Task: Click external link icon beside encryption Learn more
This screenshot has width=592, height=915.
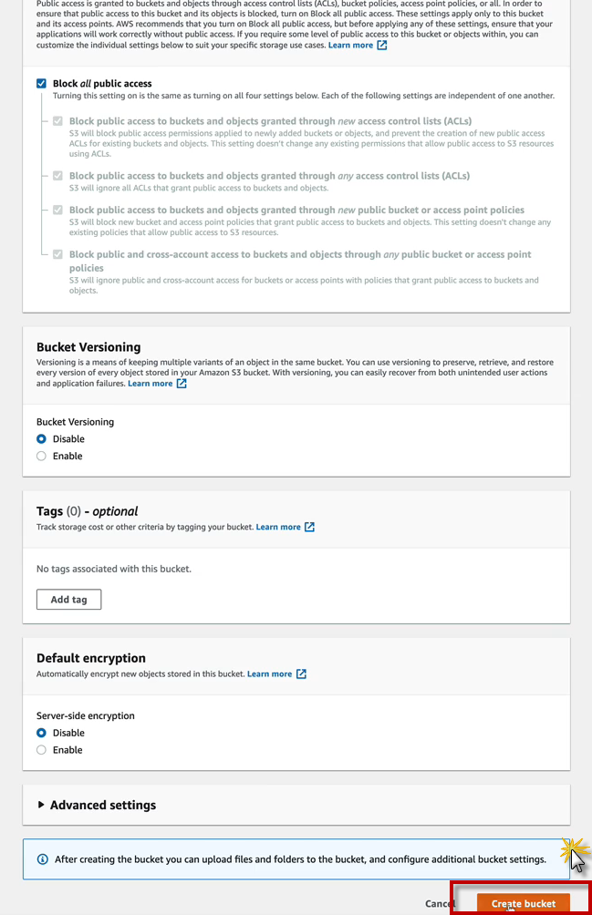Action: coord(301,674)
